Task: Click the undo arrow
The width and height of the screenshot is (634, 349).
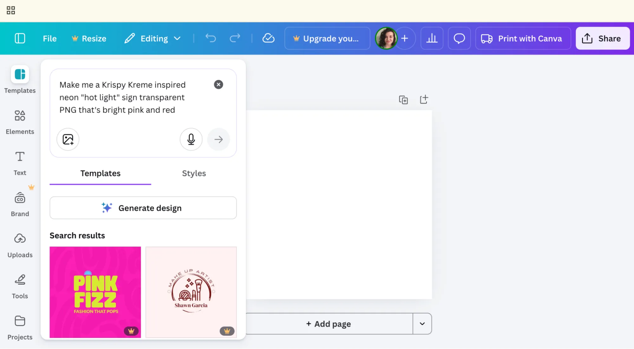Action: click(x=211, y=38)
